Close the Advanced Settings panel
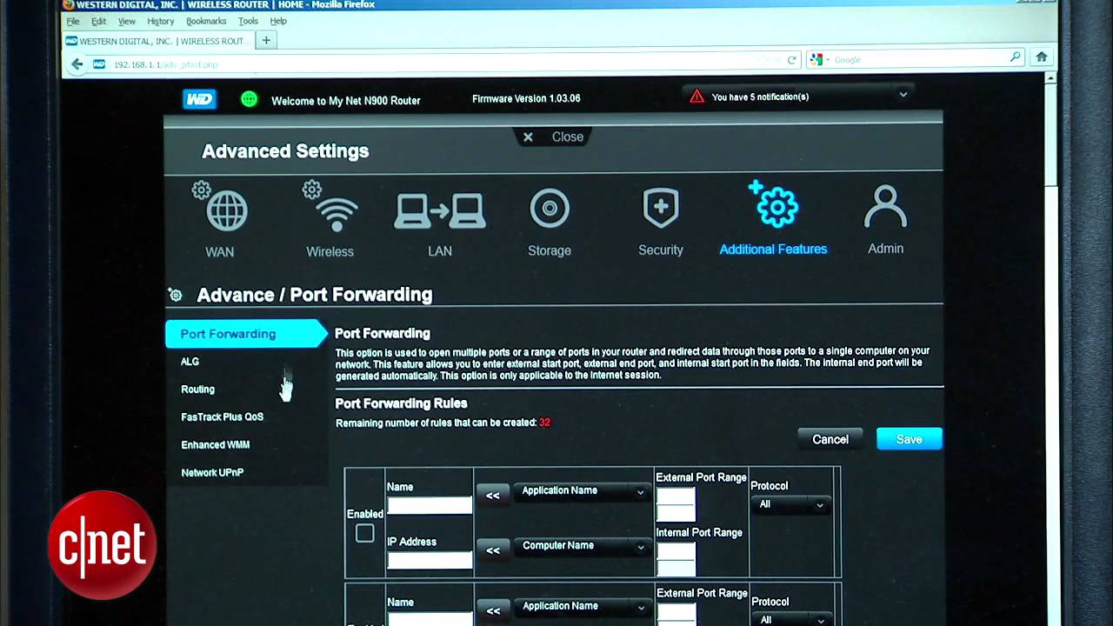The height and width of the screenshot is (626, 1113). click(x=554, y=137)
